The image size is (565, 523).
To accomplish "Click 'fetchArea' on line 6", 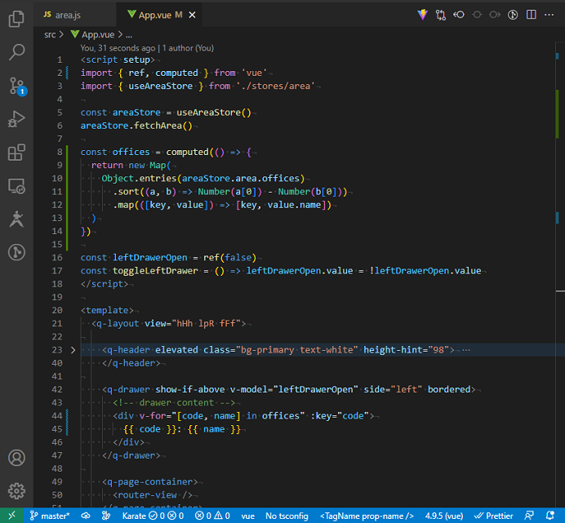I will tap(158, 126).
